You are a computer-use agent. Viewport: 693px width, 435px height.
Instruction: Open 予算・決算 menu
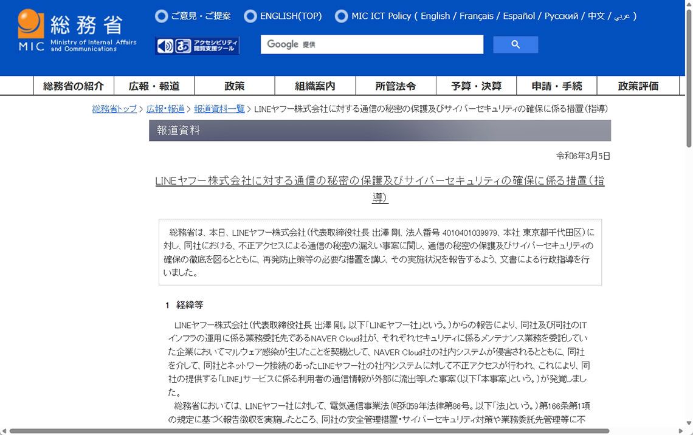[476, 86]
